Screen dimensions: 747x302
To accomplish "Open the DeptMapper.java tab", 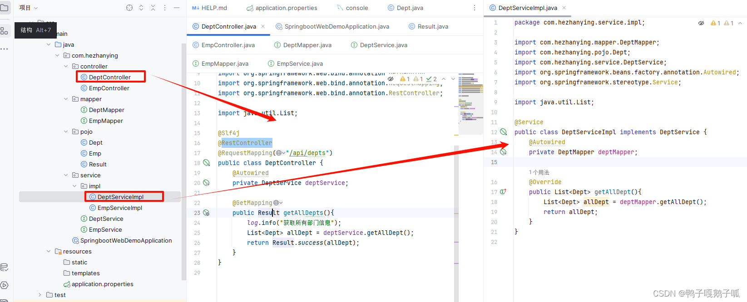I will [303, 45].
